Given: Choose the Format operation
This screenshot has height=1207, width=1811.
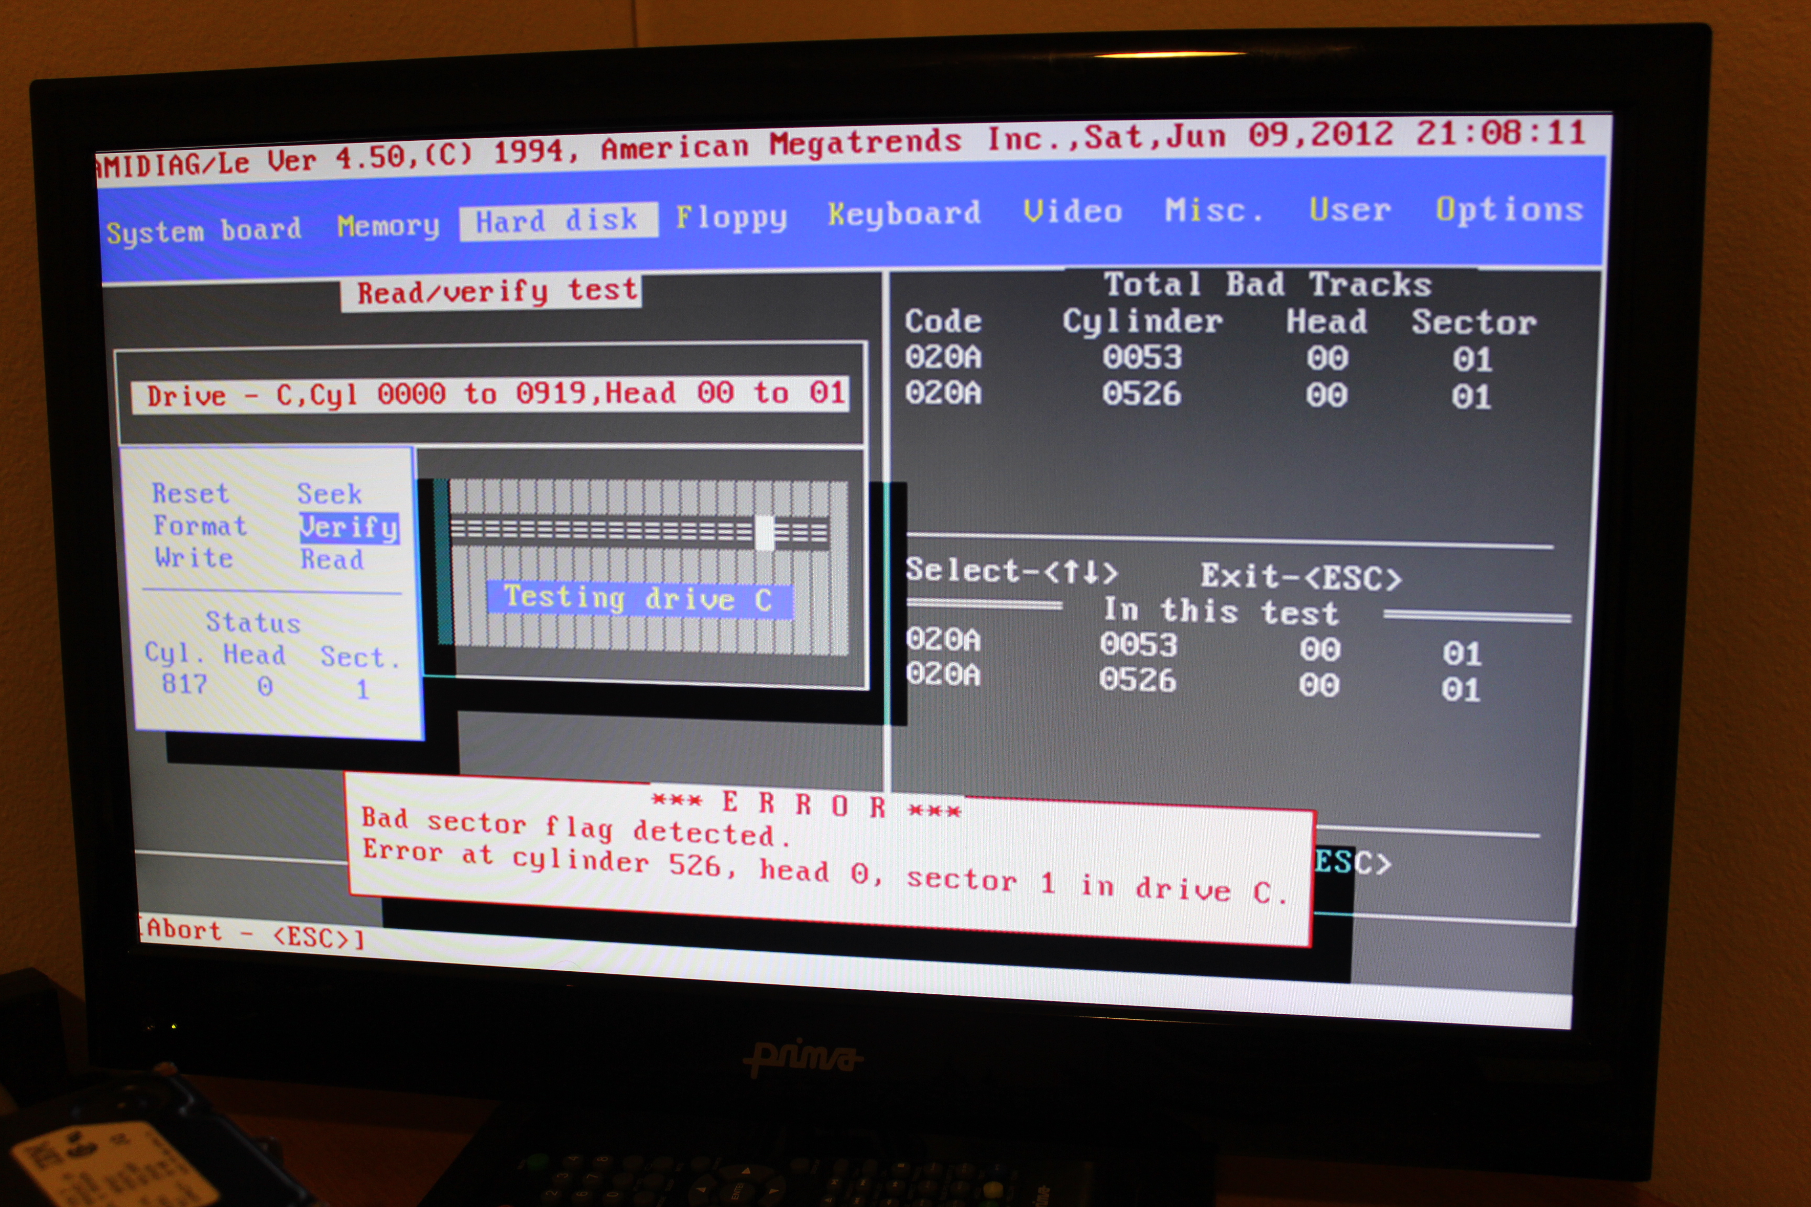Looking at the screenshot, I should tap(200, 526).
